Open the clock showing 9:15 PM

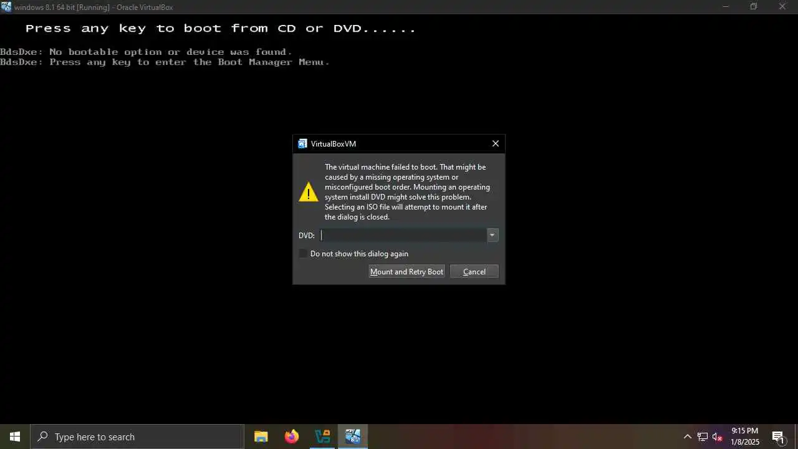tap(745, 437)
